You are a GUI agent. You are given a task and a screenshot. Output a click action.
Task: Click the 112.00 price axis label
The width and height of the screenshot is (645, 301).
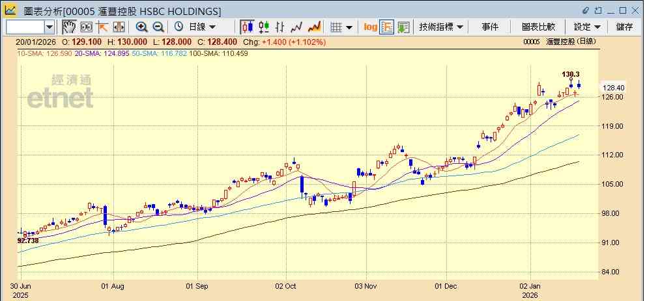pos(613,155)
